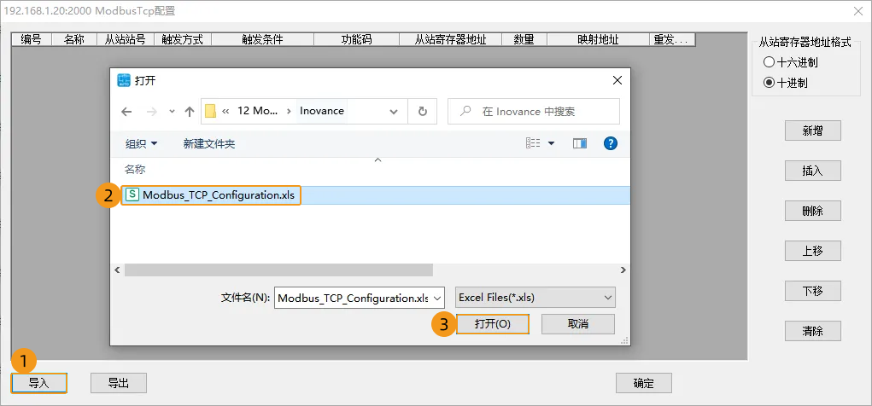This screenshot has width=872, height=406.
Task: Select Modbus_TCP_Configuration.xls file
Action: pyautogui.click(x=370, y=195)
